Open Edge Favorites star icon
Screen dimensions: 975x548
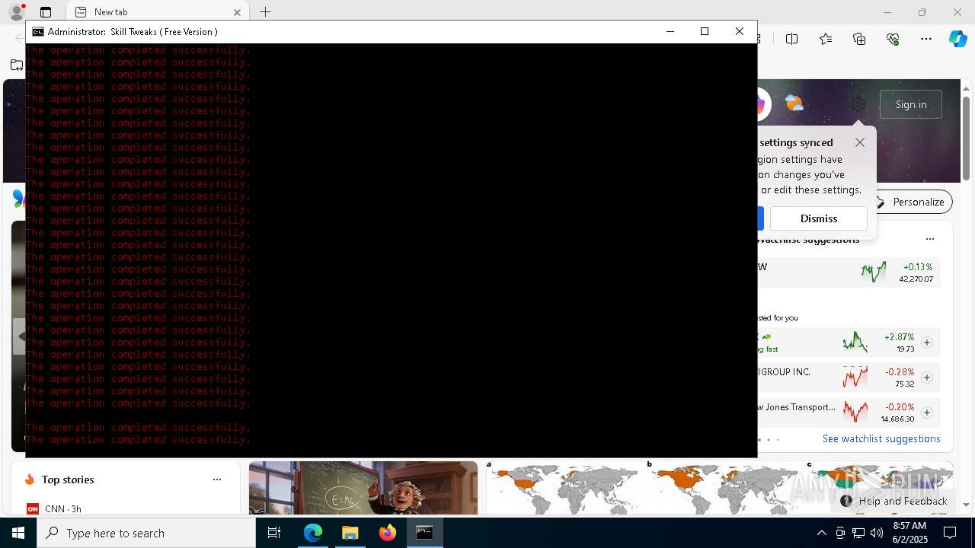coord(826,39)
